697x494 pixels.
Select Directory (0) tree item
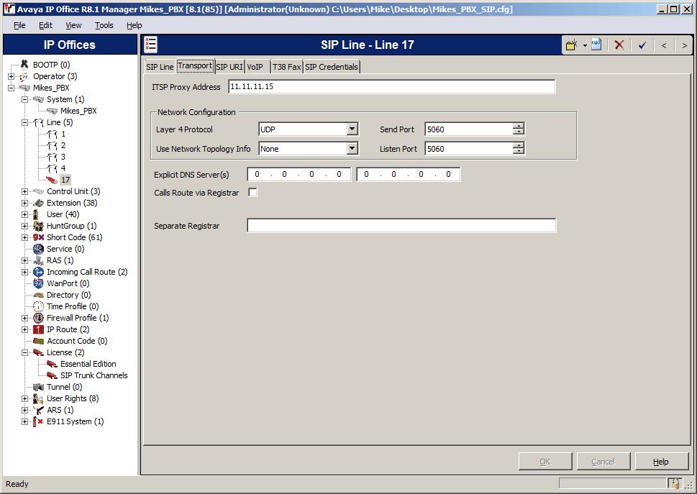(x=68, y=295)
